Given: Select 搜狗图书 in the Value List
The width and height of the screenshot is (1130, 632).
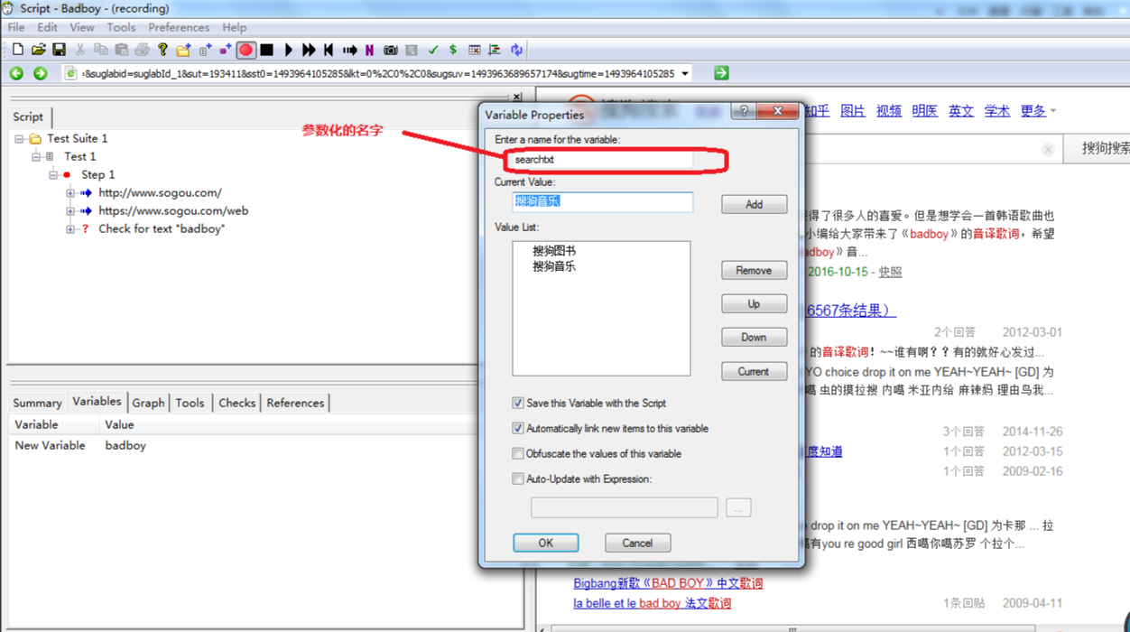Looking at the screenshot, I should tap(553, 251).
